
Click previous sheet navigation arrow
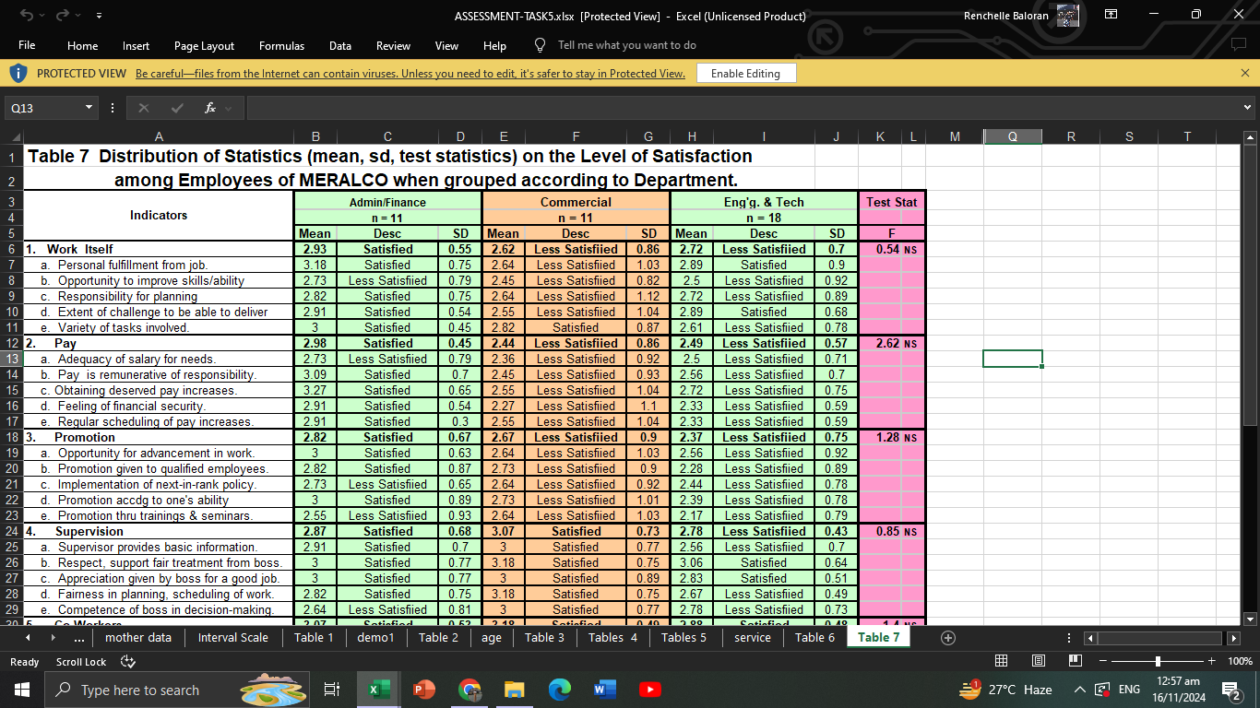point(28,637)
